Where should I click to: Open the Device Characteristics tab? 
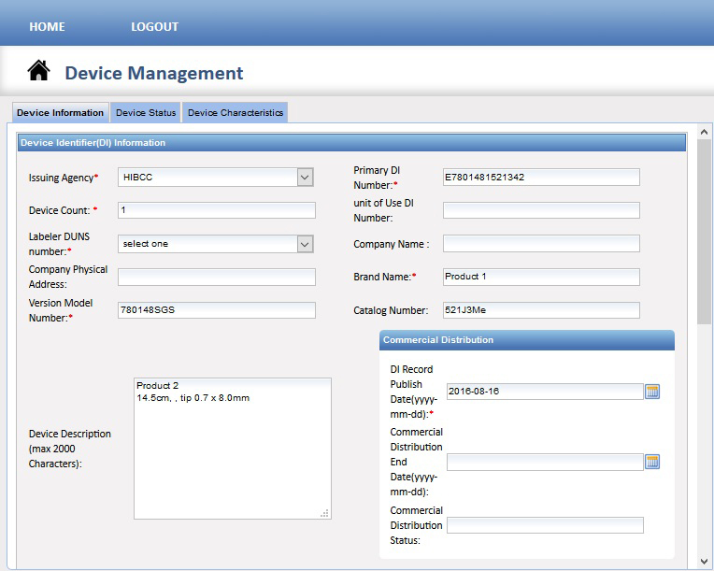point(235,112)
